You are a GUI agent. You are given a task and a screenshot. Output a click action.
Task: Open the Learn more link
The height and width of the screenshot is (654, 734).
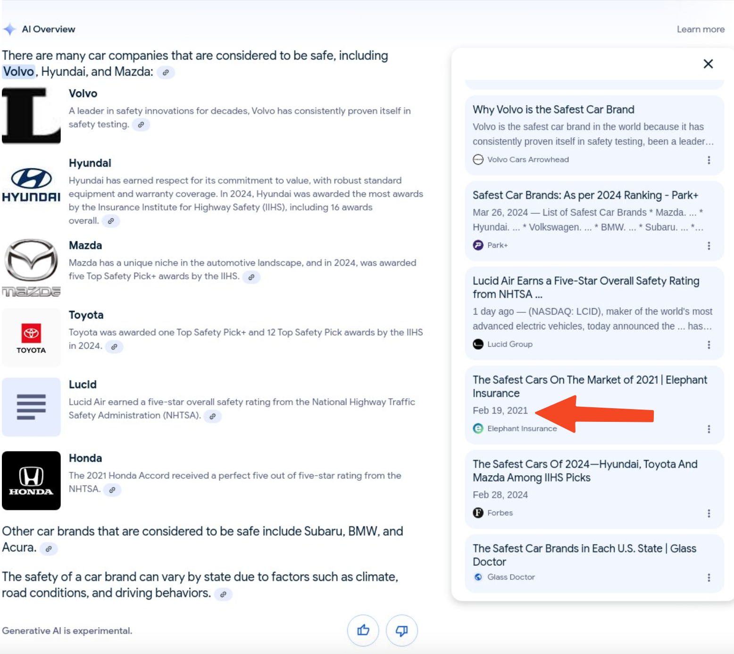(701, 29)
